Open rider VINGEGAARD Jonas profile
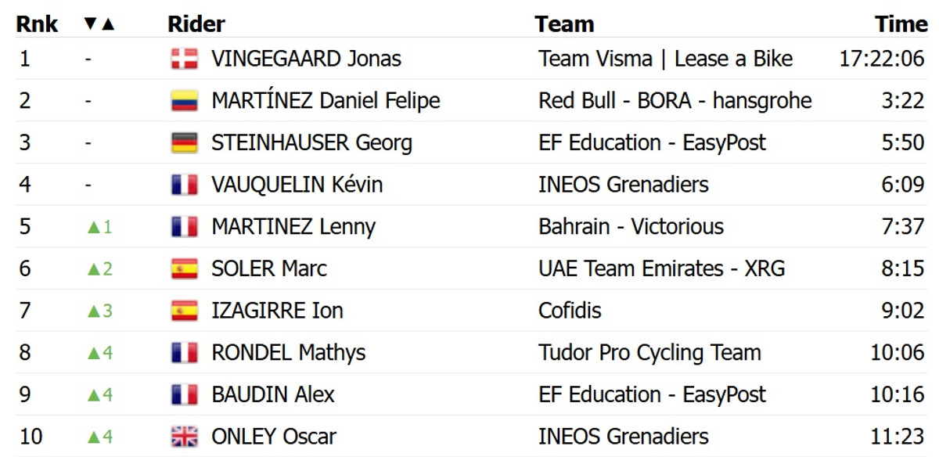The height and width of the screenshot is (457, 939). tap(306, 59)
